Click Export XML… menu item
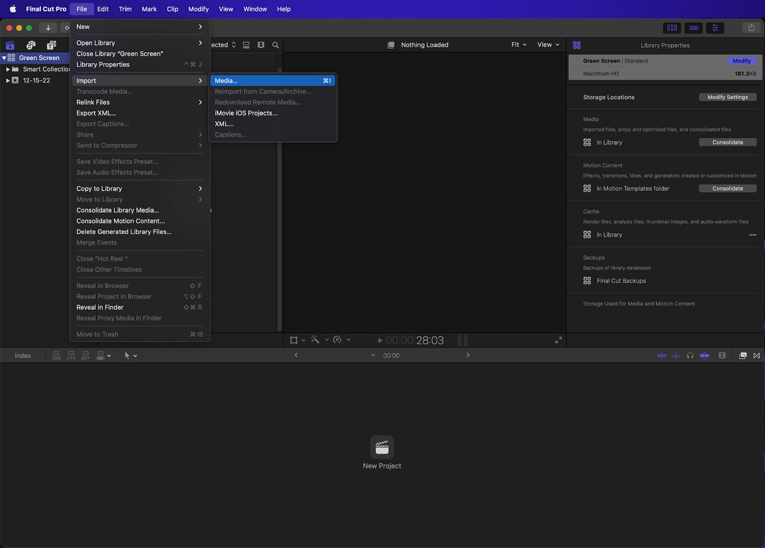This screenshot has height=548, width=765. (x=140, y=113)
